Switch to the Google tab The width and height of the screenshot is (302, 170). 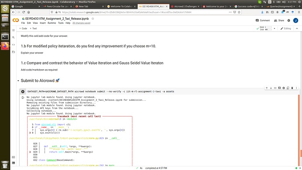(x=26, y=7)
